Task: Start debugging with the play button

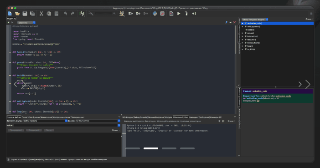Action: (x=179, y=14)
